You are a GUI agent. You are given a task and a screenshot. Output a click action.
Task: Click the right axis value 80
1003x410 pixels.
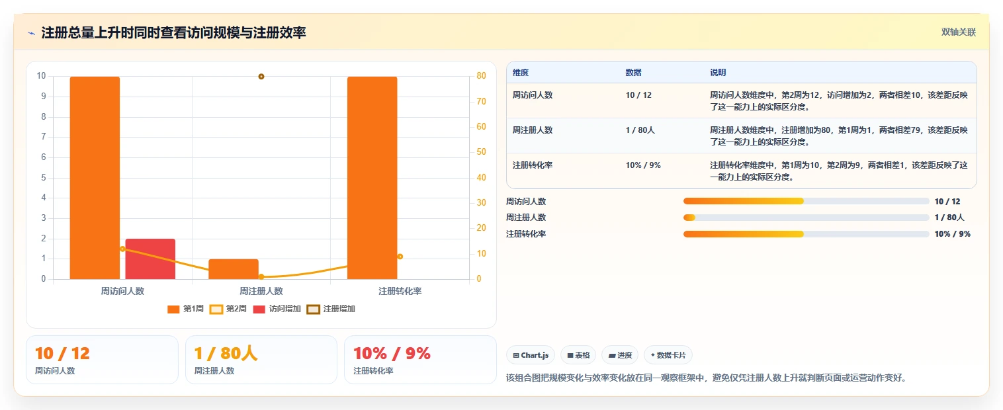click(x=481, y=76)
